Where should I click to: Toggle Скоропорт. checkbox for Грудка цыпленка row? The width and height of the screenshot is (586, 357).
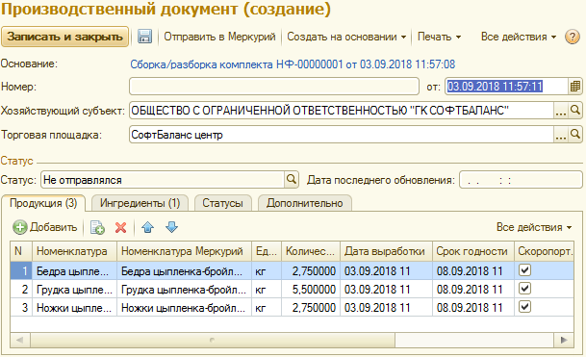[524, 289]
